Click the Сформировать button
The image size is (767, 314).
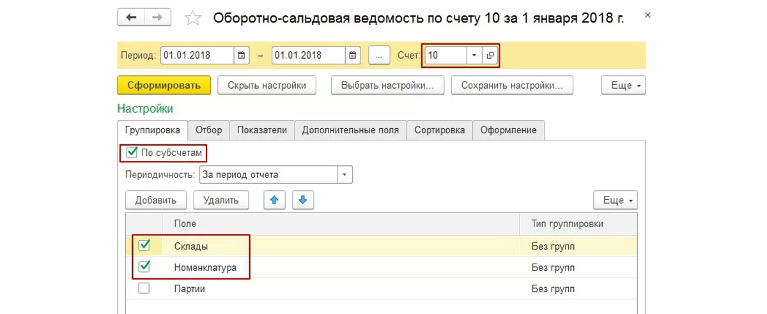pyautogui.click(x=164, y=85)
